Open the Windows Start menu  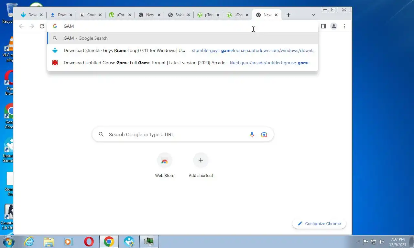coord(9,242)
